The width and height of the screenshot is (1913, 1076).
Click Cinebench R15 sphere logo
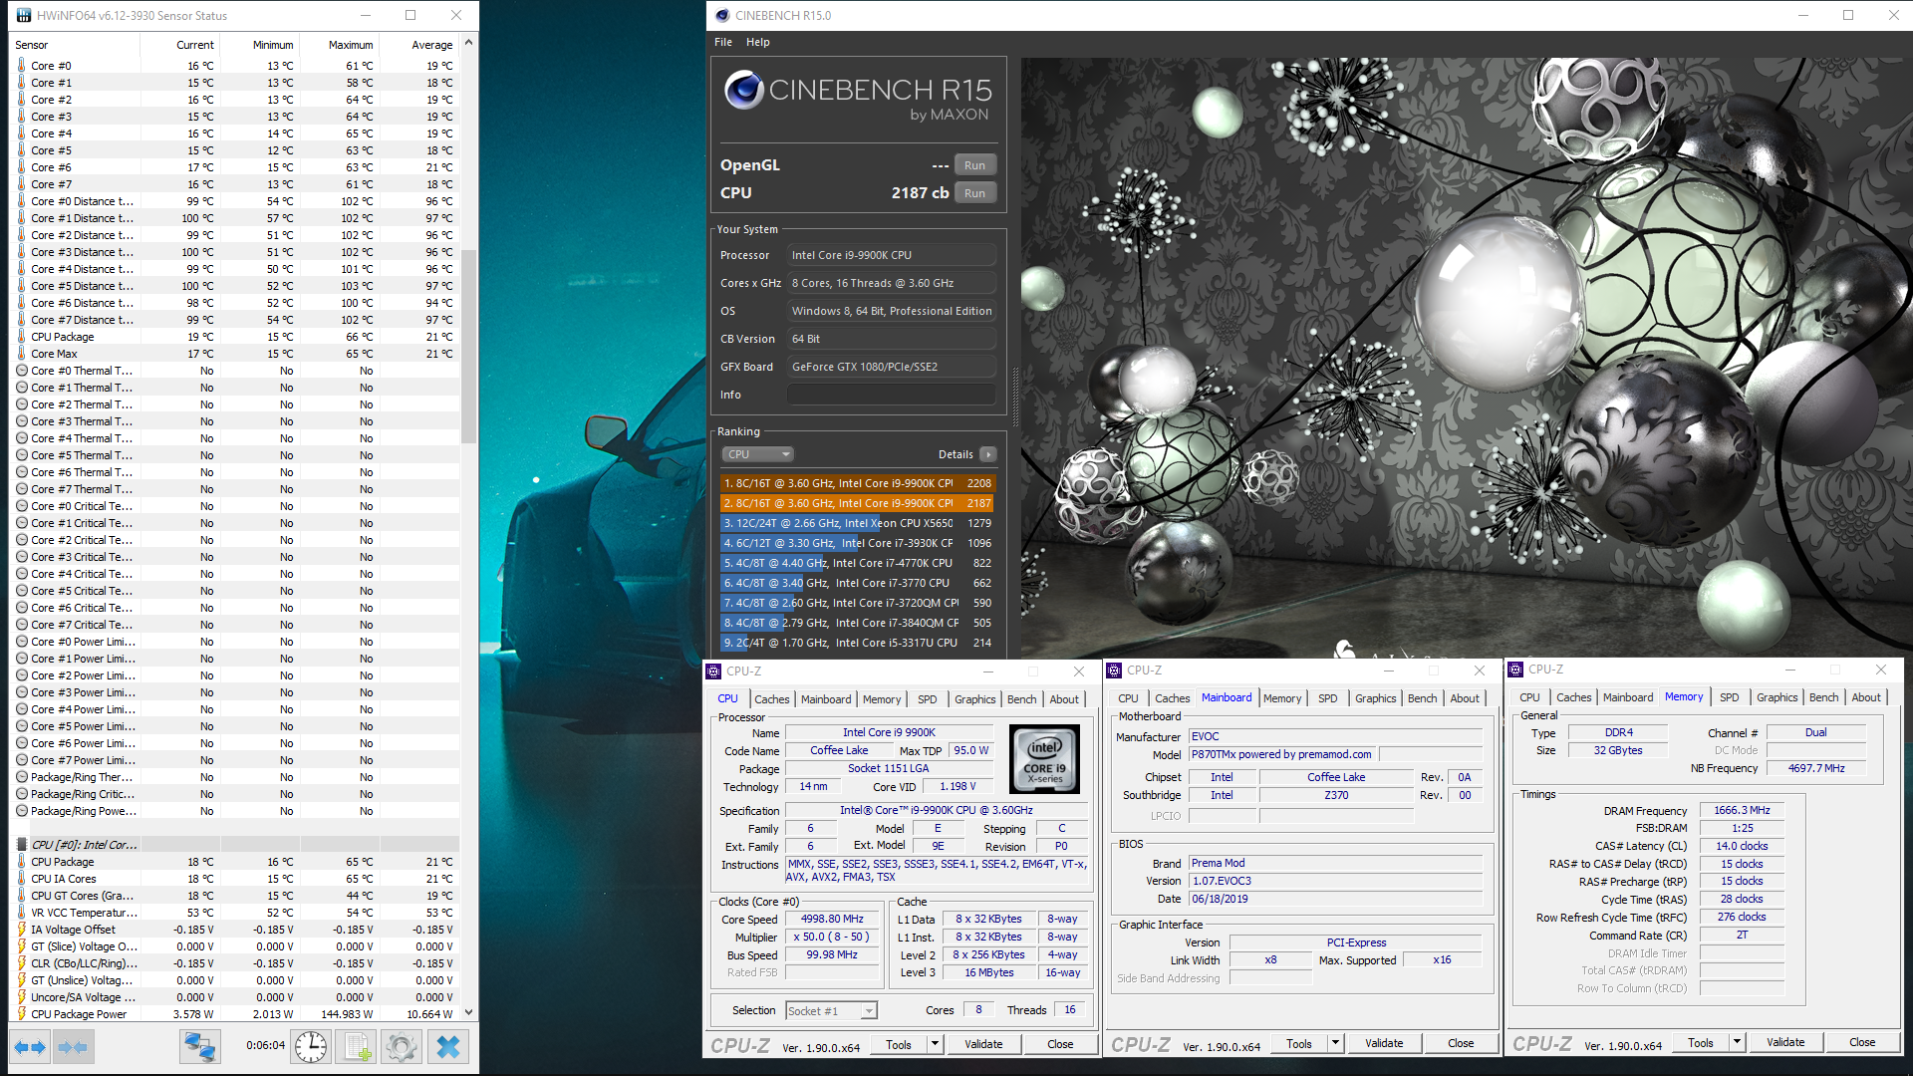point(743,90)
